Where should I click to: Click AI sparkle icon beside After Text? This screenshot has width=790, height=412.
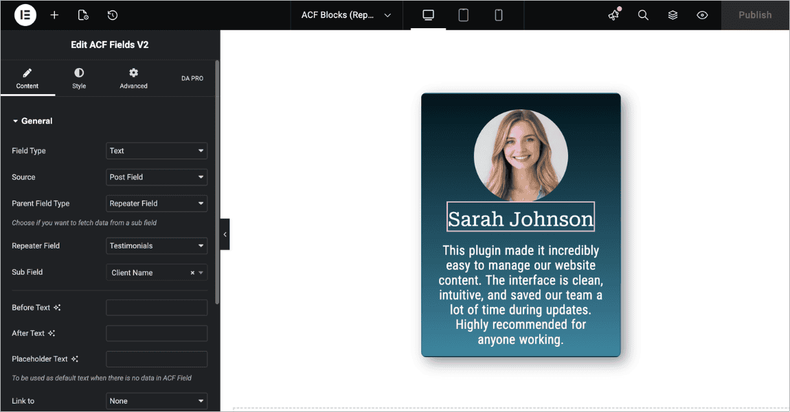52,333
